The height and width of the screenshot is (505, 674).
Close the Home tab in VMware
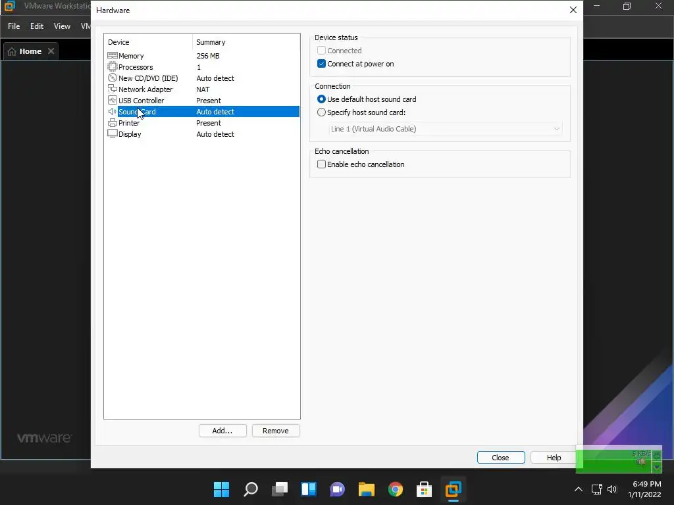(x=51, y=51)
